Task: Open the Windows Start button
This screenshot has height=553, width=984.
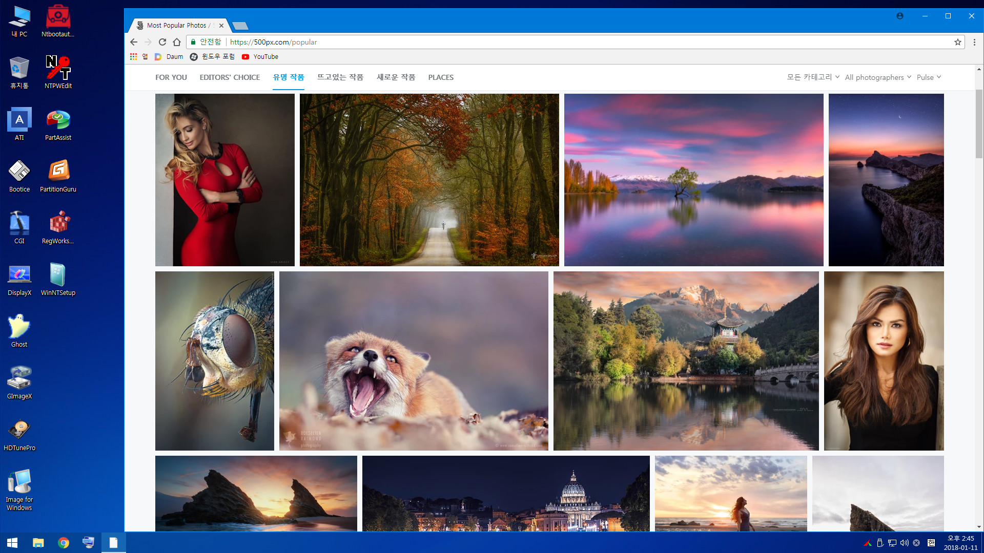Action: click(x=12, y=543)
